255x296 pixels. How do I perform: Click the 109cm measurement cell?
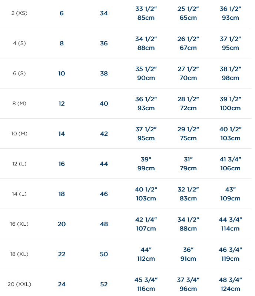[230, 199]
